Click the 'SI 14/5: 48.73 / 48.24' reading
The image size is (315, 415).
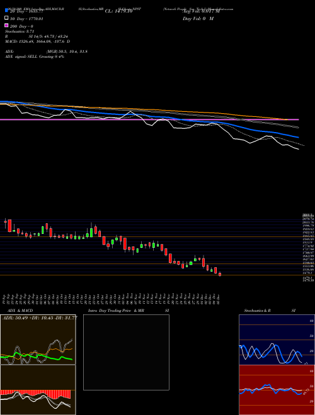[x=48, y=36]
